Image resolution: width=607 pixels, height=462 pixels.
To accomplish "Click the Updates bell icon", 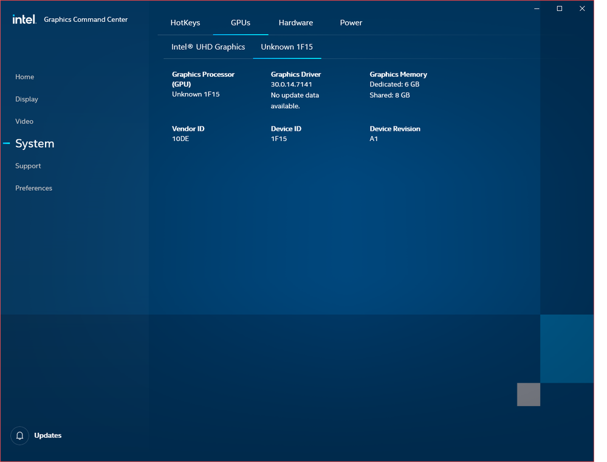I will tap(19, 436).
